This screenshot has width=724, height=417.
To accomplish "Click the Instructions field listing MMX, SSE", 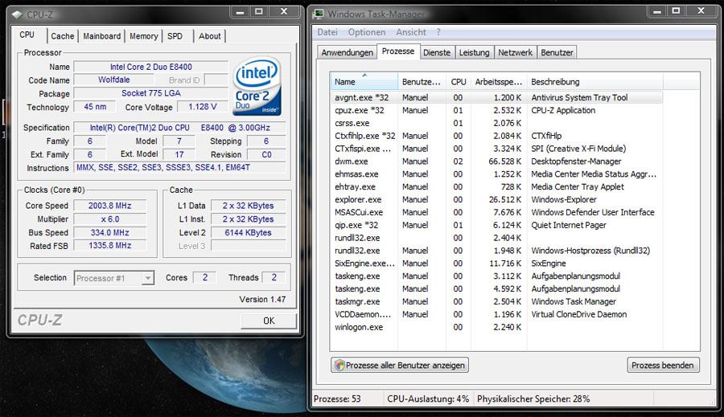I will [179, 168].
